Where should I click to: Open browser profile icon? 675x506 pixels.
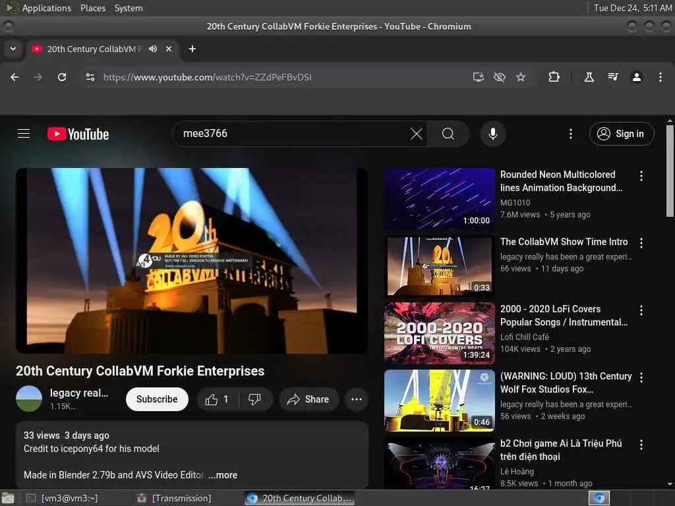click(x=637, y=77)
